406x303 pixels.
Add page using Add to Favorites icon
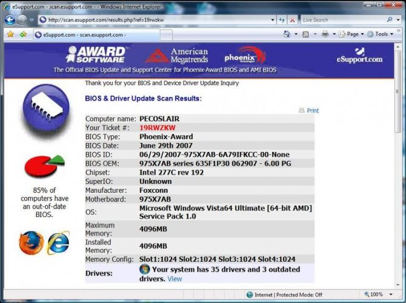(23, 34)
